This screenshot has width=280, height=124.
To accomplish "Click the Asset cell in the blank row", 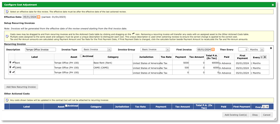I will click(74, 72).
